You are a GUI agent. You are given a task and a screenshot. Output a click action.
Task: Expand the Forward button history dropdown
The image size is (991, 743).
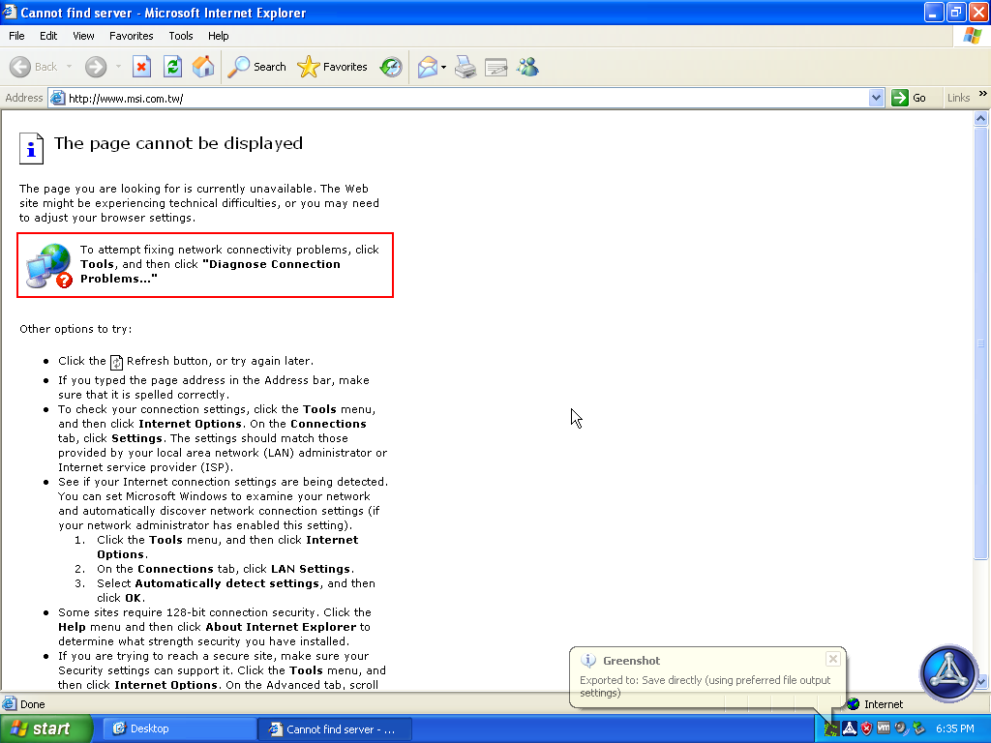[x=118, y=67]
